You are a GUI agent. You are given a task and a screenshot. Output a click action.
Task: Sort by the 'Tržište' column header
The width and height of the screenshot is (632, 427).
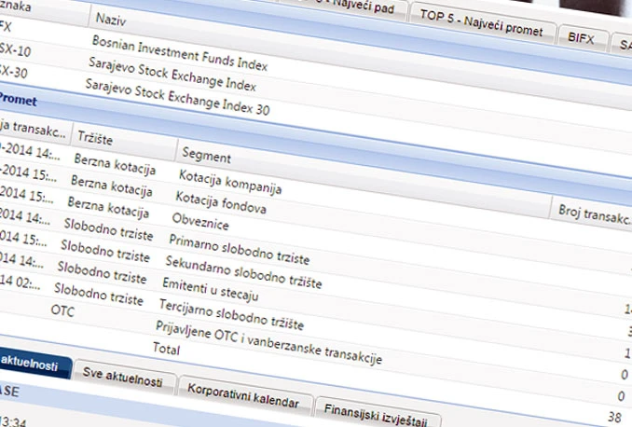tap(95, 138)
